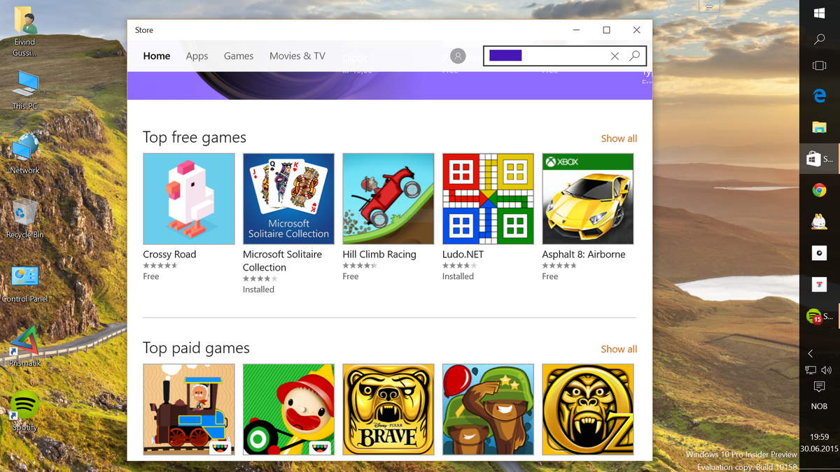Open network status tray icon

click(x=811, y=370)
